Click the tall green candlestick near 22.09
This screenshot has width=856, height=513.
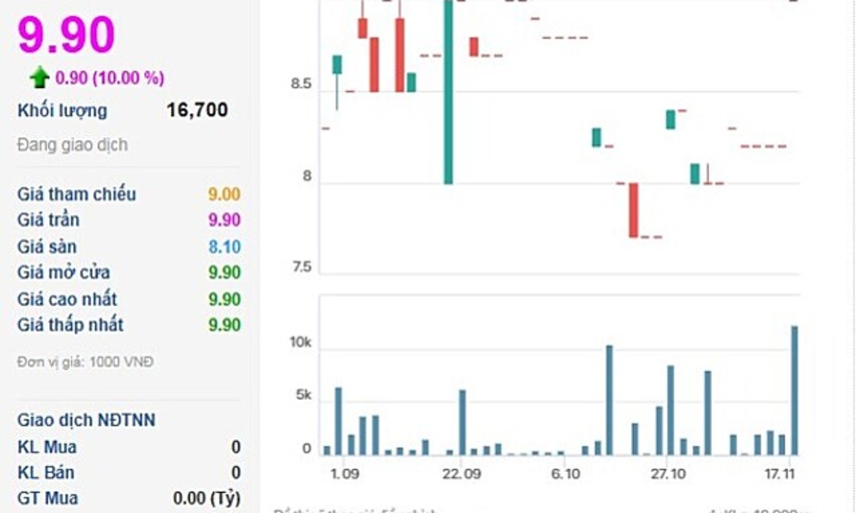(x=448, y=92)
